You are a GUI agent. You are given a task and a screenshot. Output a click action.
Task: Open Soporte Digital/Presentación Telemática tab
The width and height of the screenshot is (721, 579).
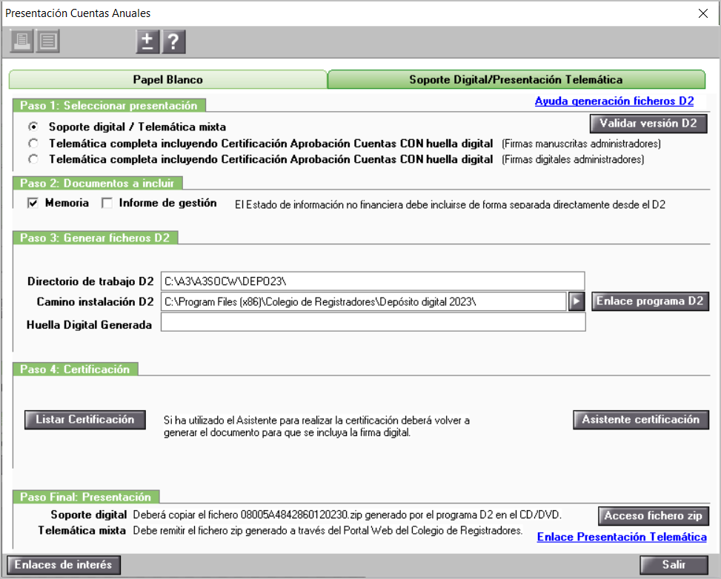point(516,79)
